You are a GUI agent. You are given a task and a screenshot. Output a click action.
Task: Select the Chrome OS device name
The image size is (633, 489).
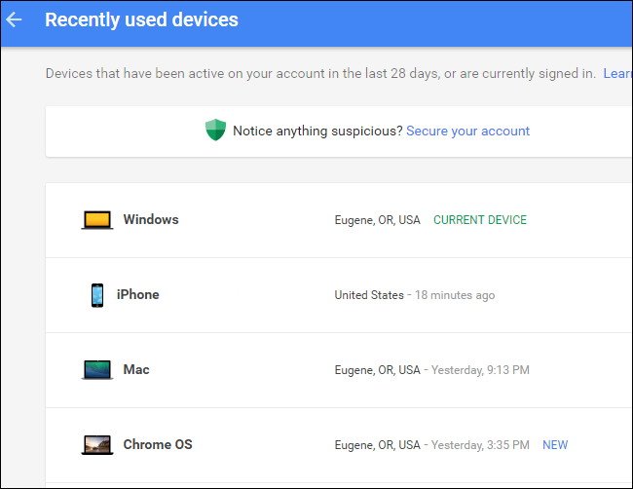pyautogui.click(x=158, y=445)
